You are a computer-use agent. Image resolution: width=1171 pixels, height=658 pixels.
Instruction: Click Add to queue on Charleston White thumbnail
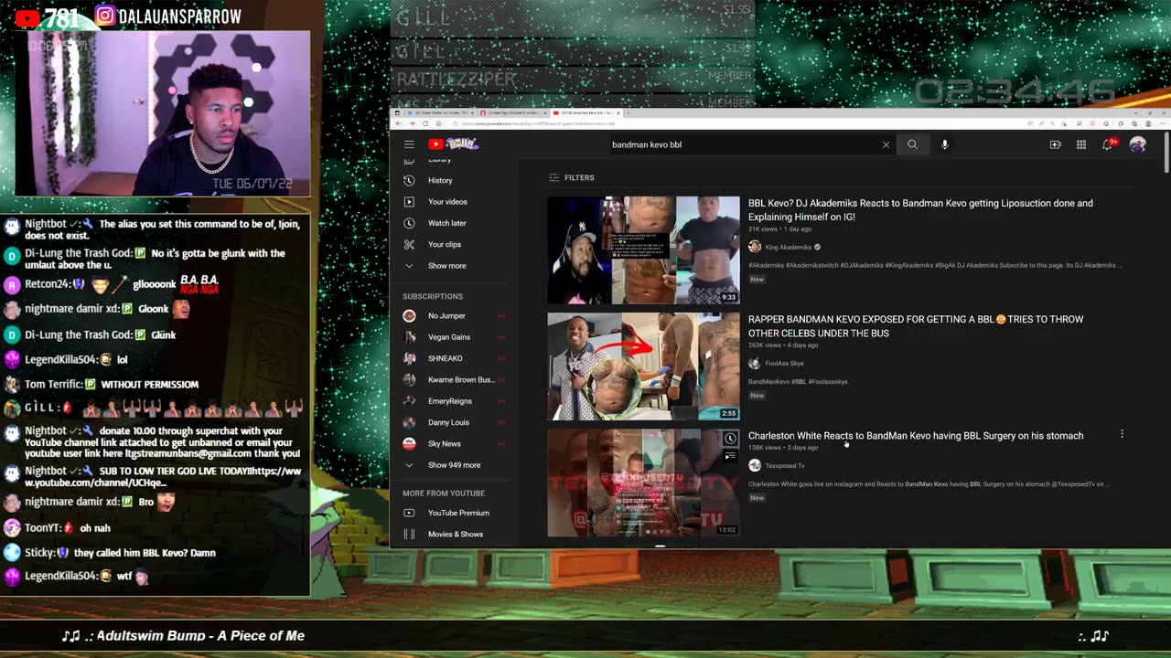pos(729,456)
